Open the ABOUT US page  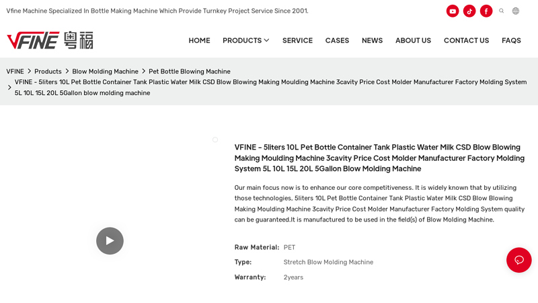413,40
